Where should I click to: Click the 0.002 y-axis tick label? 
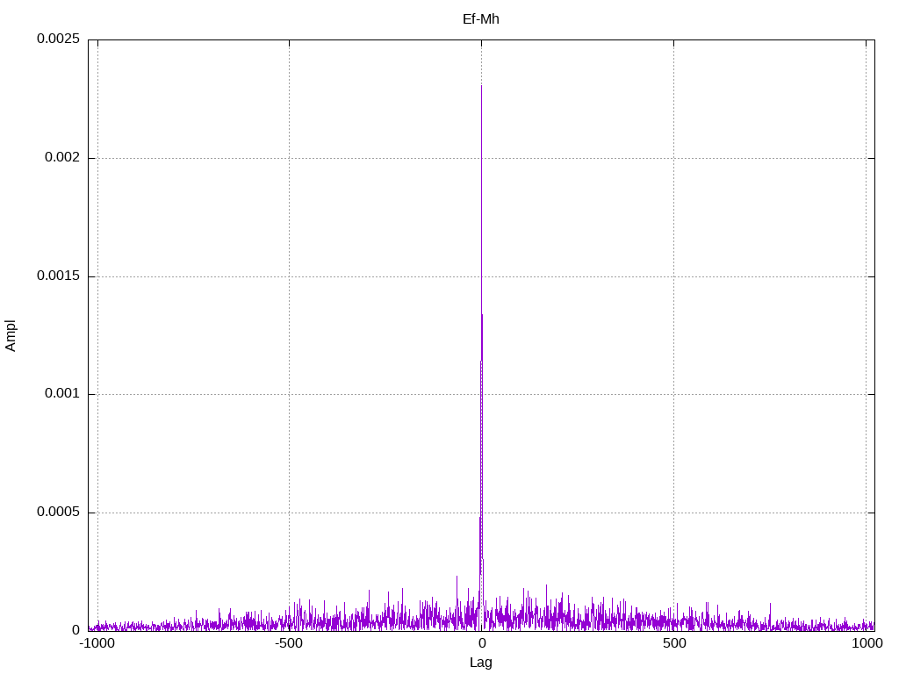click(x=62, y=157)
